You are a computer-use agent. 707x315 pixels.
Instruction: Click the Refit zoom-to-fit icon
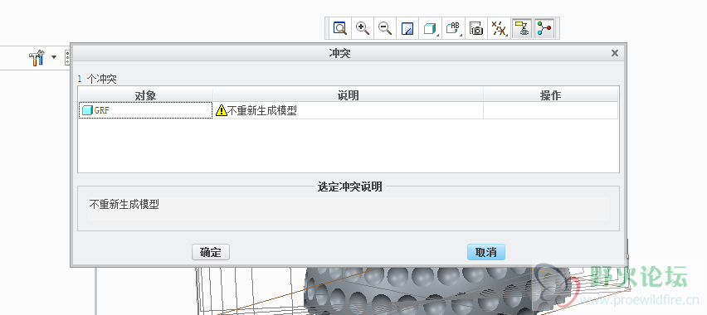339,29
